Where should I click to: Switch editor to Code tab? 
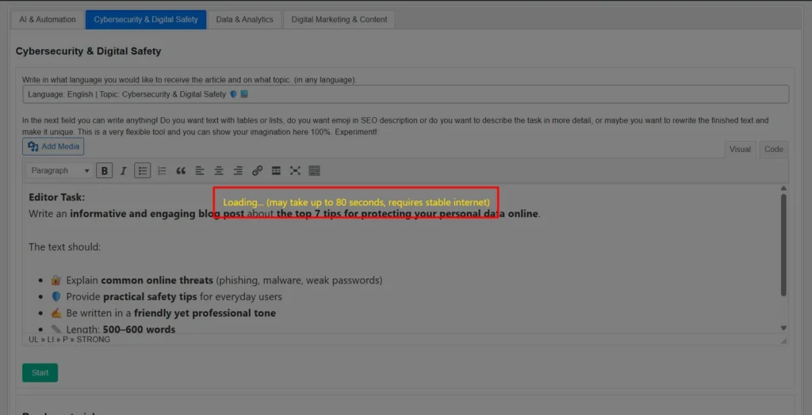774,150
